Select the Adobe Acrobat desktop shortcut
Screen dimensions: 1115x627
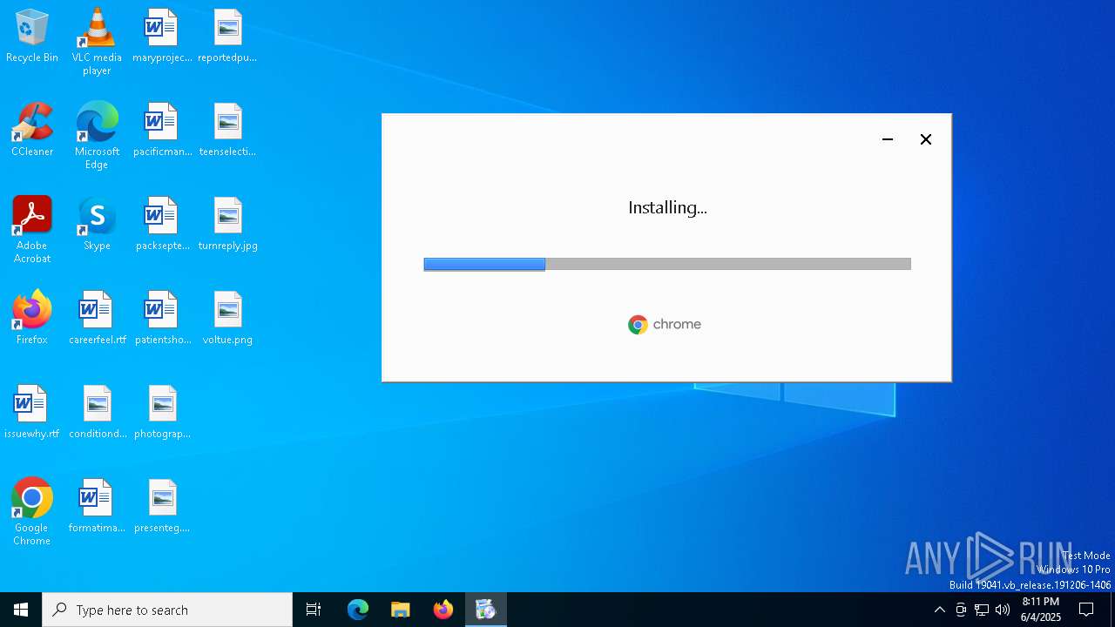coord(32,230)
